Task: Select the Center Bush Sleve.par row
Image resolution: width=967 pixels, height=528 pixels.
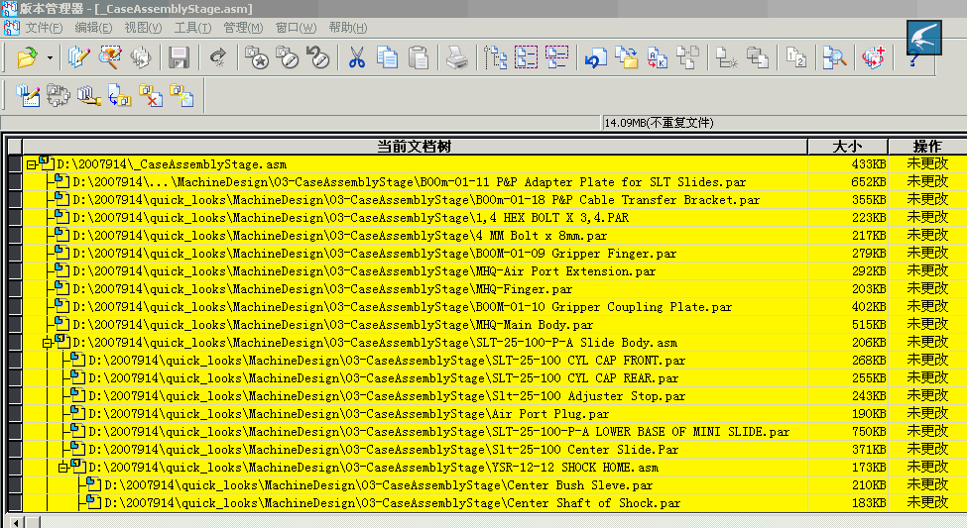Action: pos(415,485)
